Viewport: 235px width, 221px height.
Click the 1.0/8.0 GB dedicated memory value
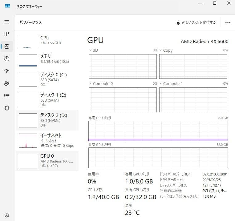tap(139, 182)
